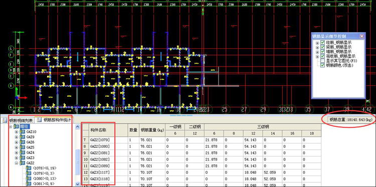Click the 钢筋明细列表 tab icon
The width and height of the screenshot is (376, 187).
point(5,120)
